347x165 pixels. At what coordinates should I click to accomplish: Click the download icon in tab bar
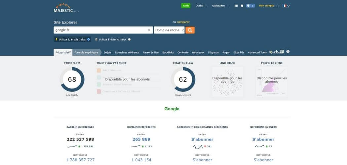pos(276,51)
